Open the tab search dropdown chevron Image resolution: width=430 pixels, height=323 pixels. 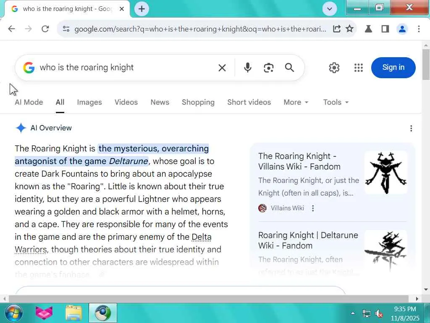click(x=330, y=9)
